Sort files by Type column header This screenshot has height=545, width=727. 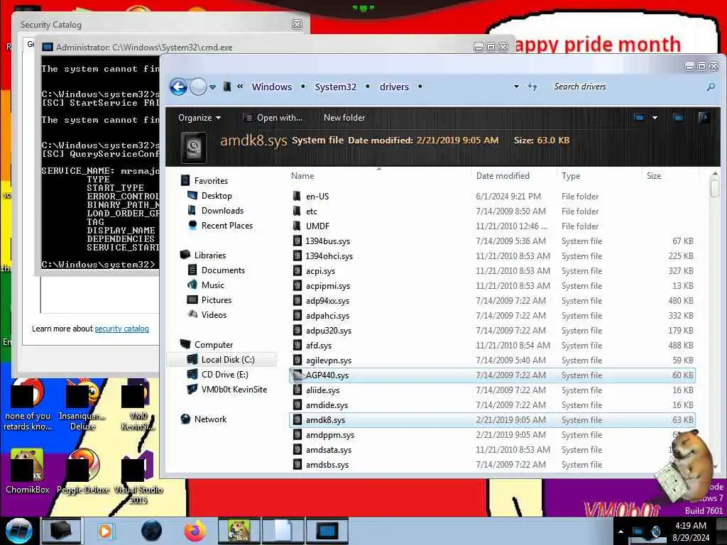[571, 176]
